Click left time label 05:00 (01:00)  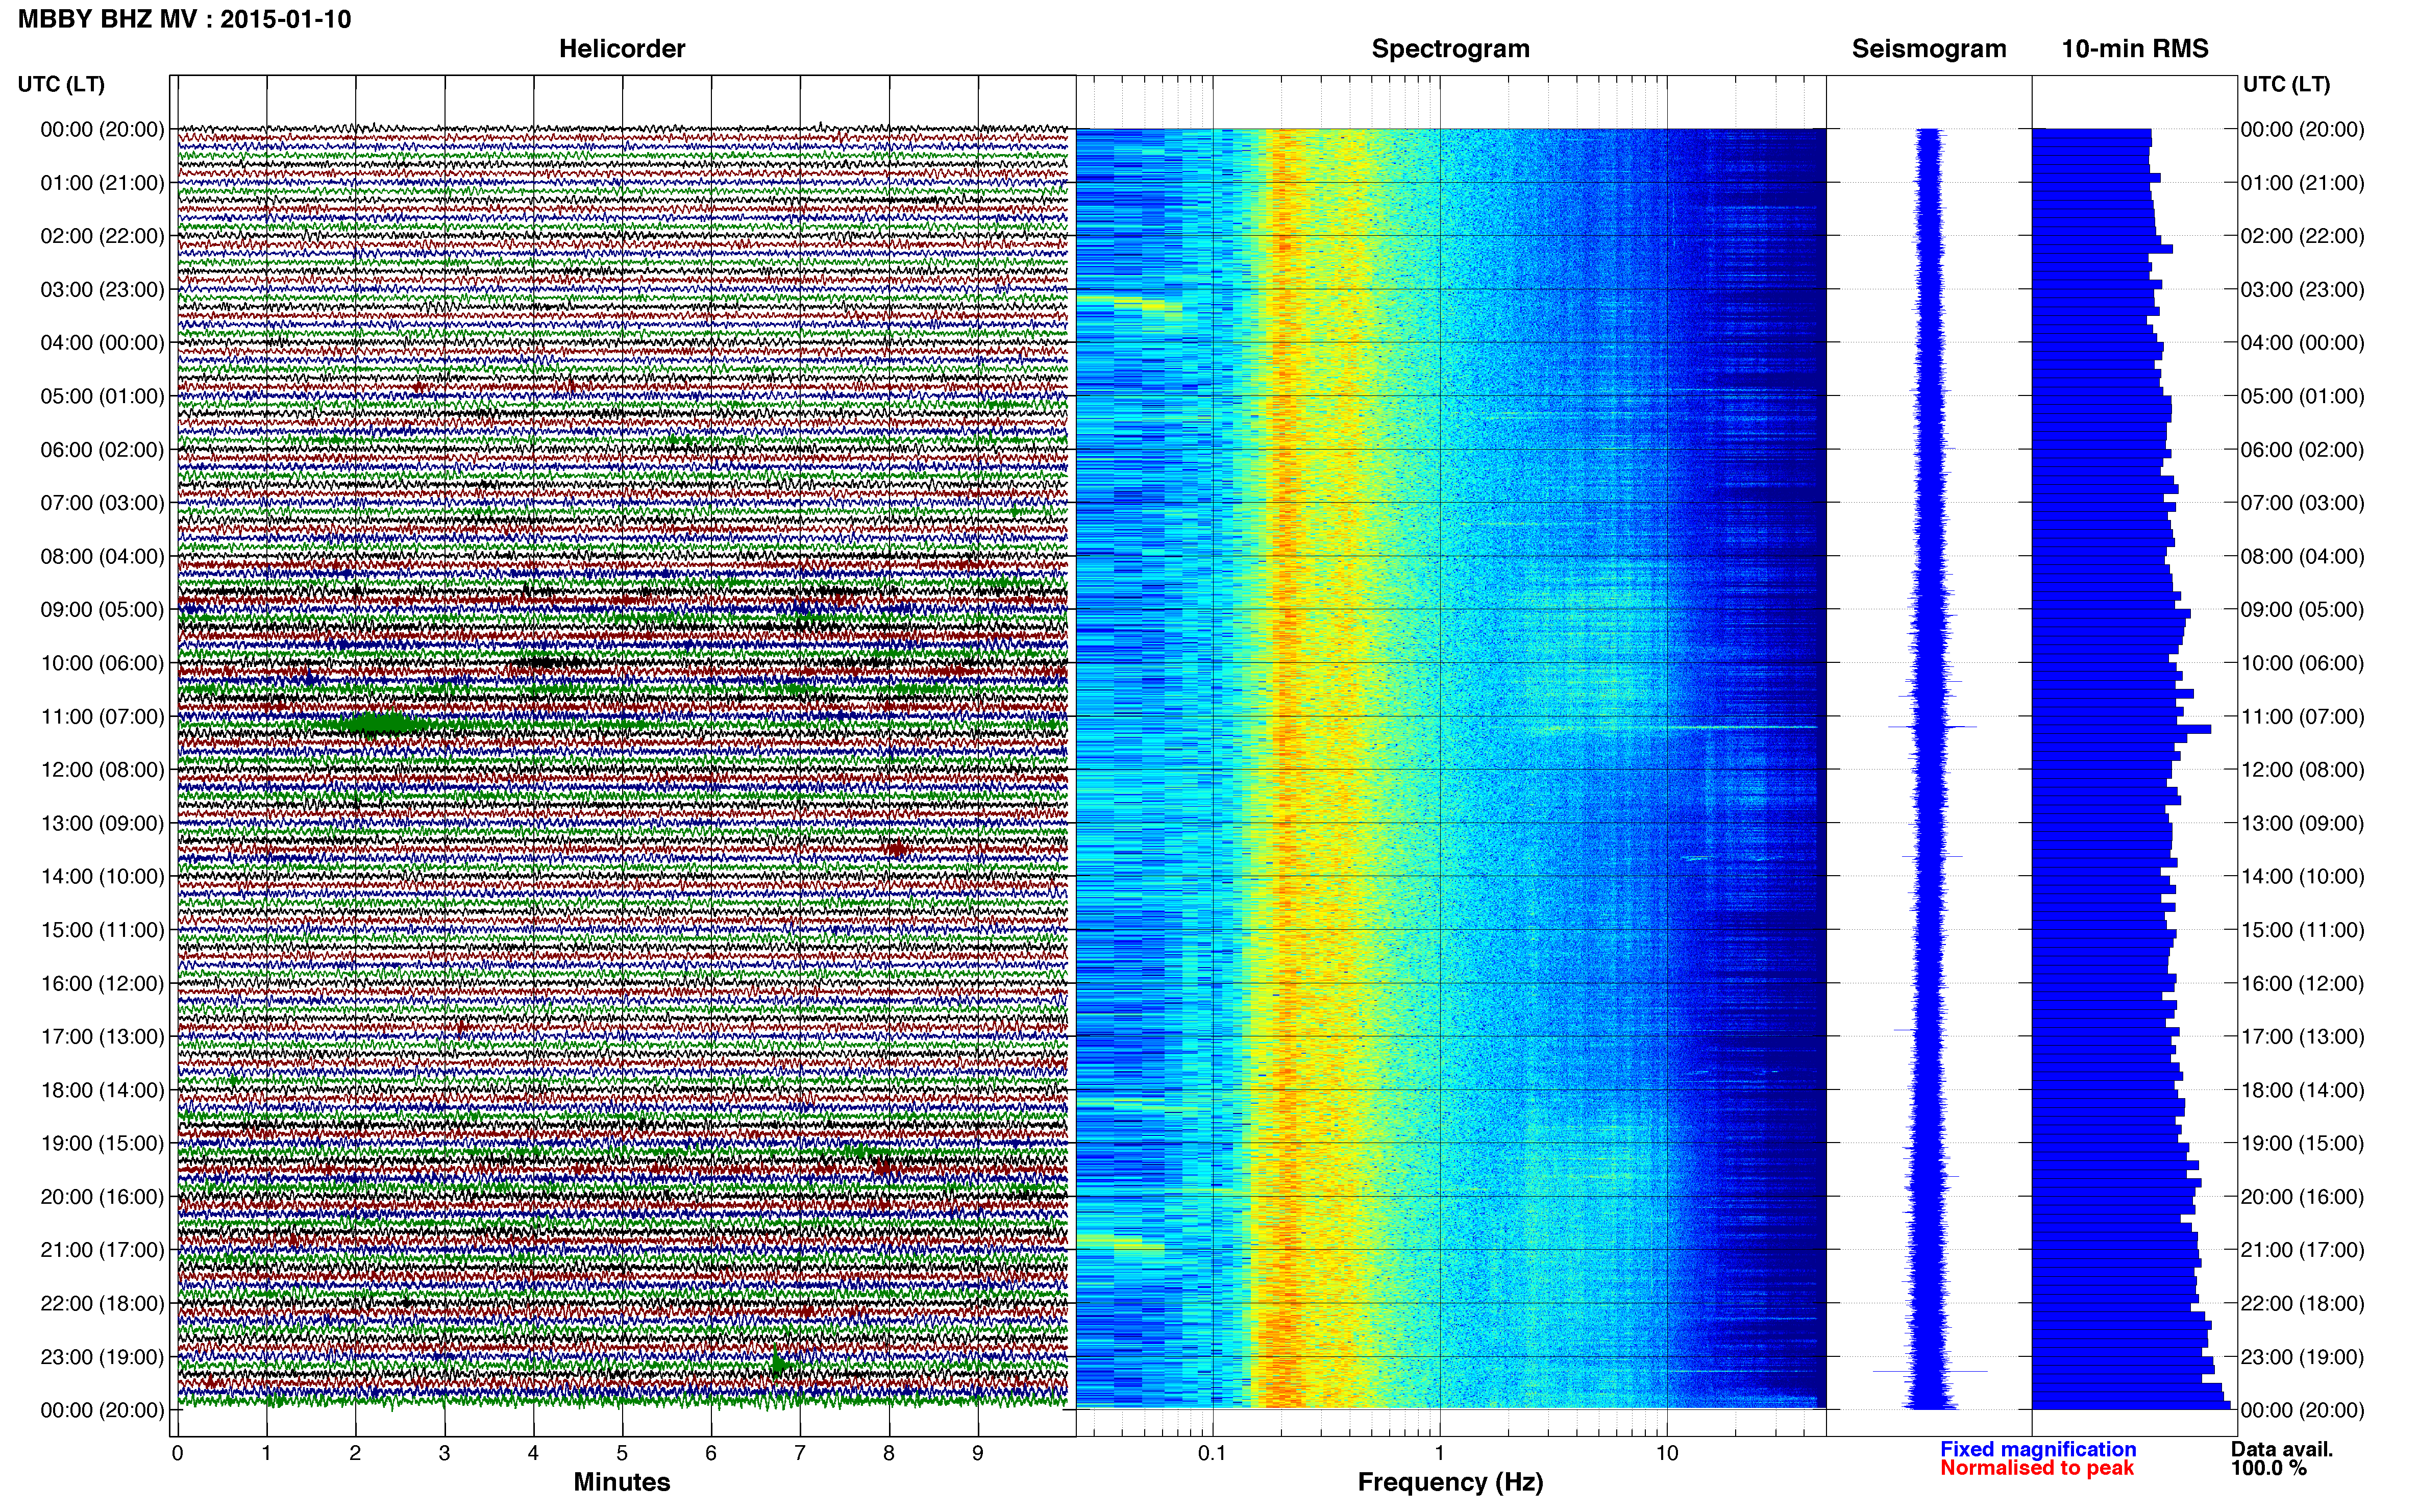tap(102, 396)
